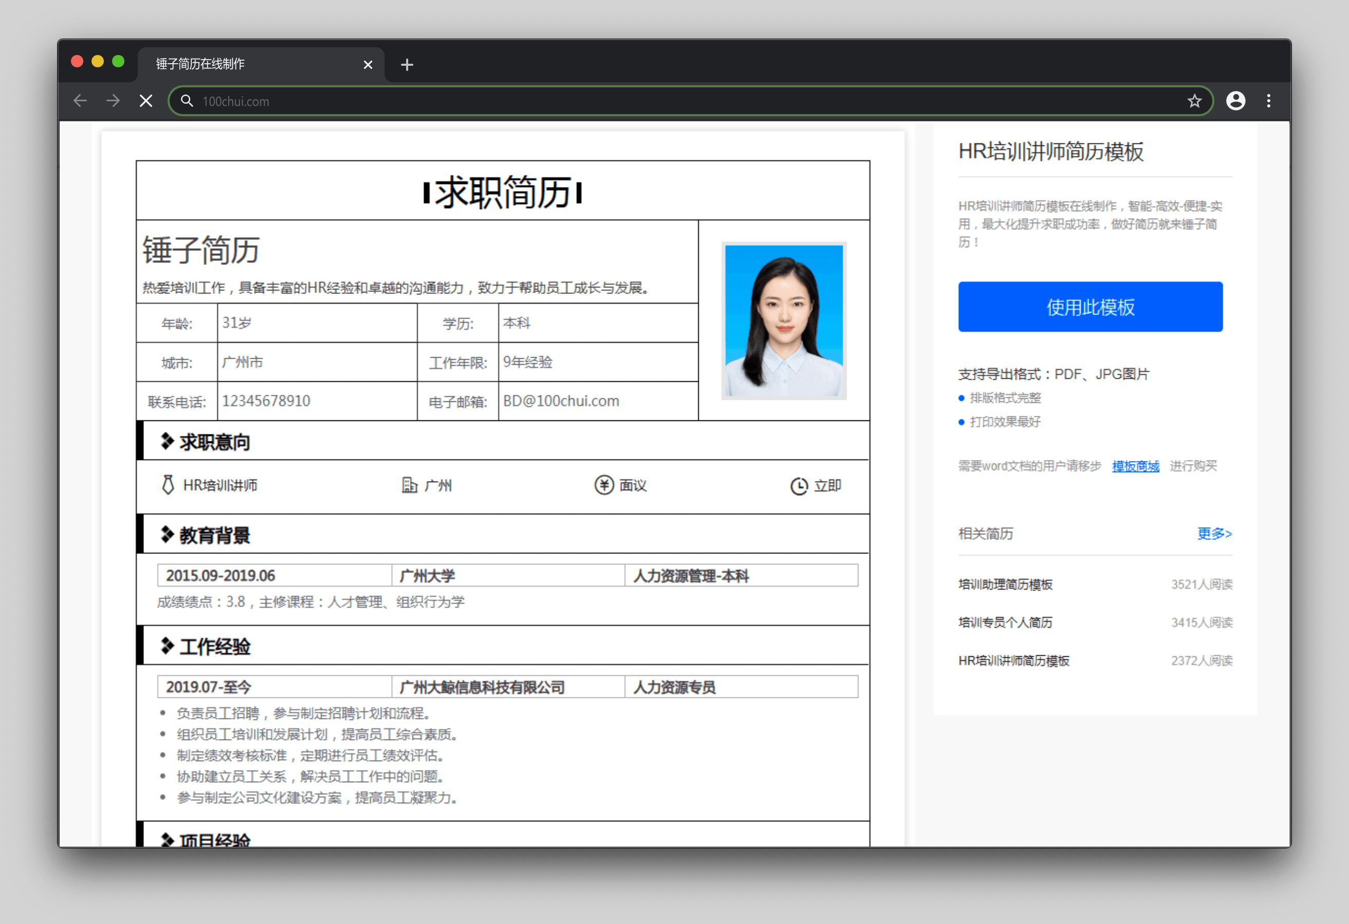Expand related resumes via 更多> link

[x=1214, y=533]
